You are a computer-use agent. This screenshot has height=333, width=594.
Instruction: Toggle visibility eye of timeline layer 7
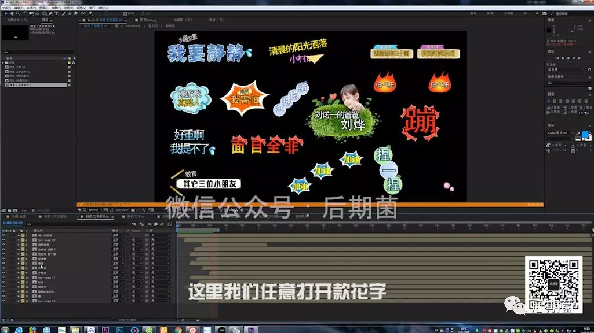(3, 264)
